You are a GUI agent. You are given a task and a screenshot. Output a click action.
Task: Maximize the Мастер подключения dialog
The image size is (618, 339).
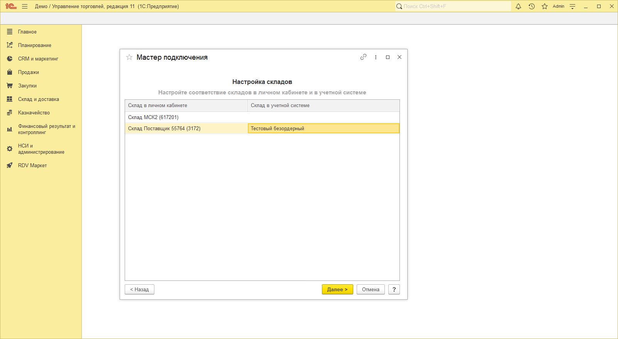pyautogui.click(x=388, y=57)
